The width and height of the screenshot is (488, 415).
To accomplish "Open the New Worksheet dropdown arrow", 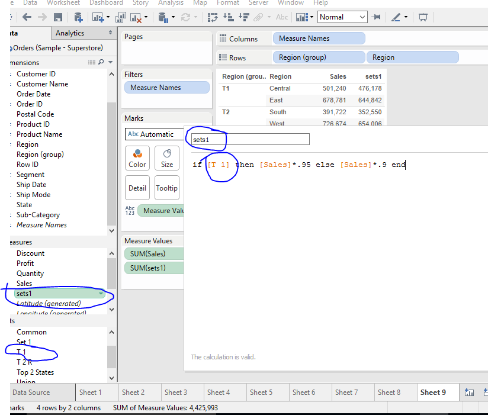I will [108, 17].
